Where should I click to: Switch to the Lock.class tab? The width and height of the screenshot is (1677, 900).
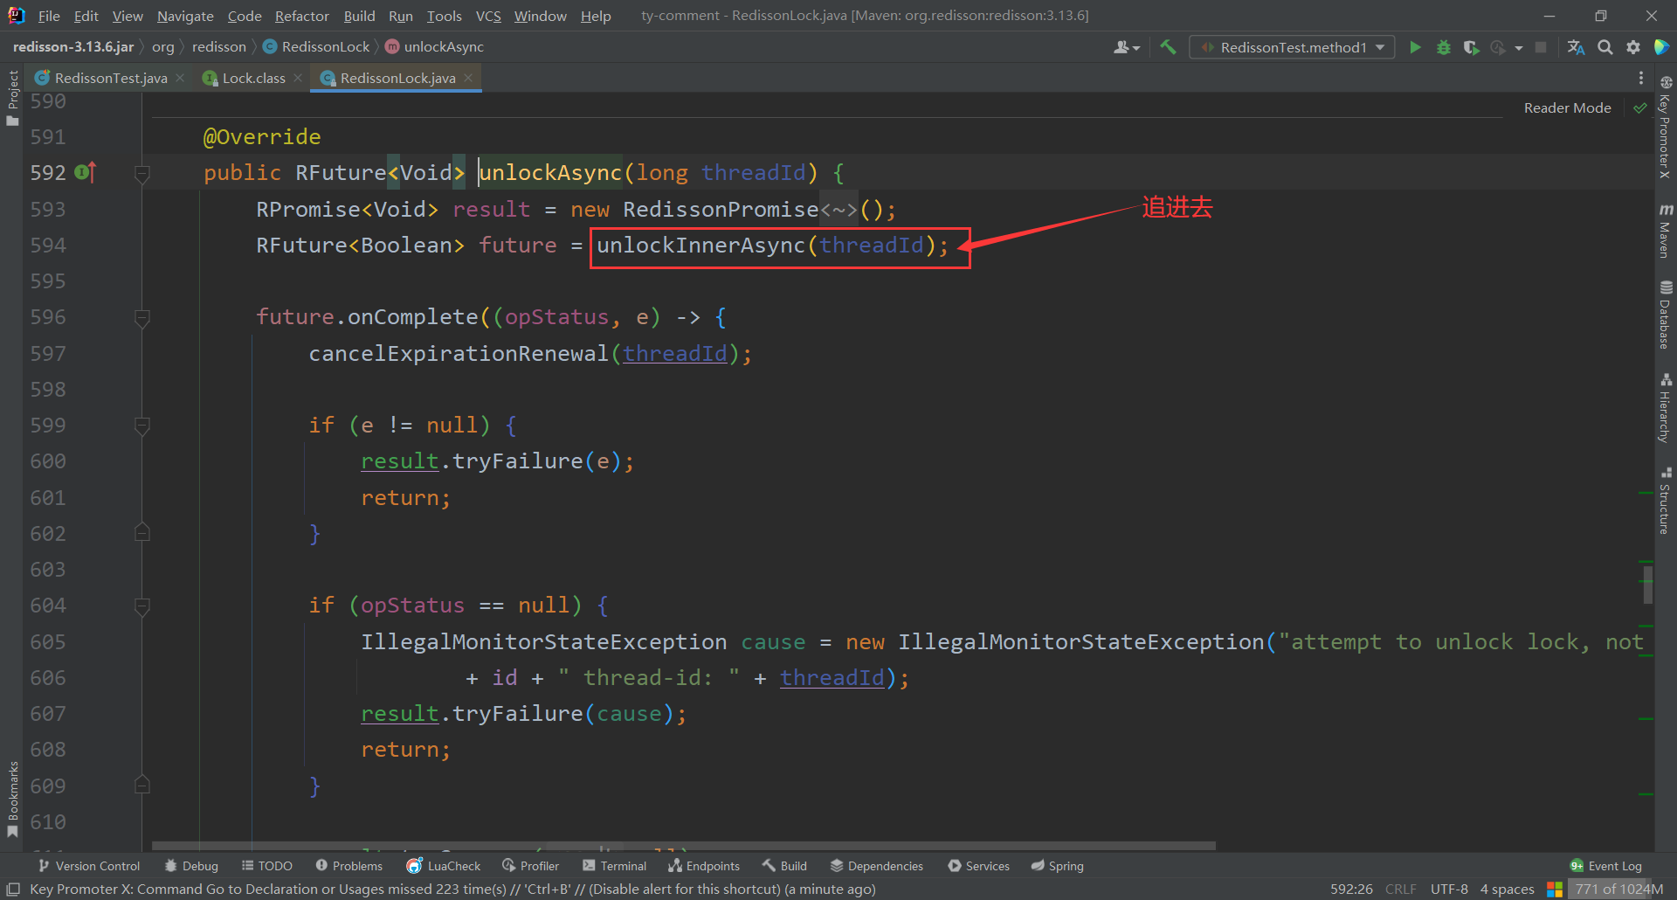click(x=253, y=78)
